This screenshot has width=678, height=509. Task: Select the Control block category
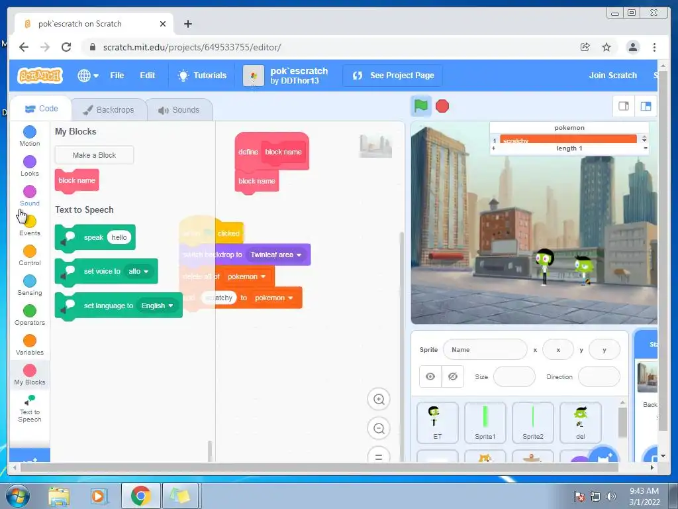click(x=29, y=255)
